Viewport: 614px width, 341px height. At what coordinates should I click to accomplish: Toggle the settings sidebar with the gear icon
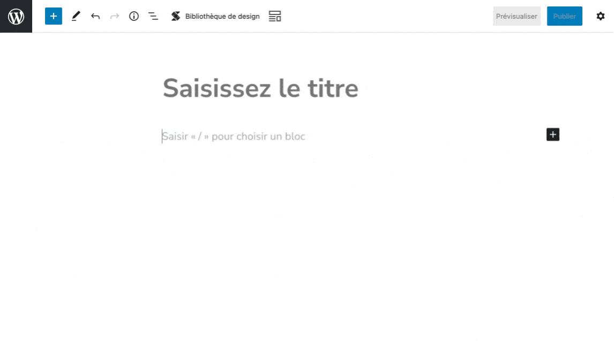(x=600, y=16)
